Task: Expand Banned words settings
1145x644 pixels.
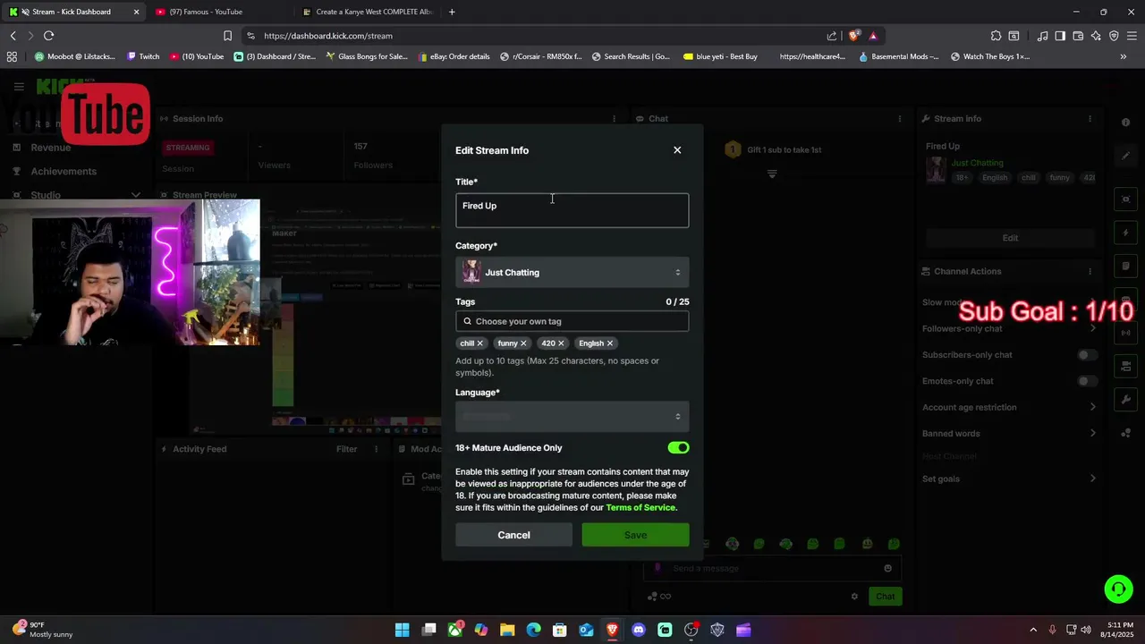Action: point(1092,433)
